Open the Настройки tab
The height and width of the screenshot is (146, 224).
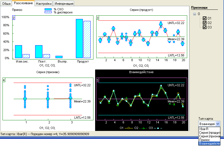[44, 4]
